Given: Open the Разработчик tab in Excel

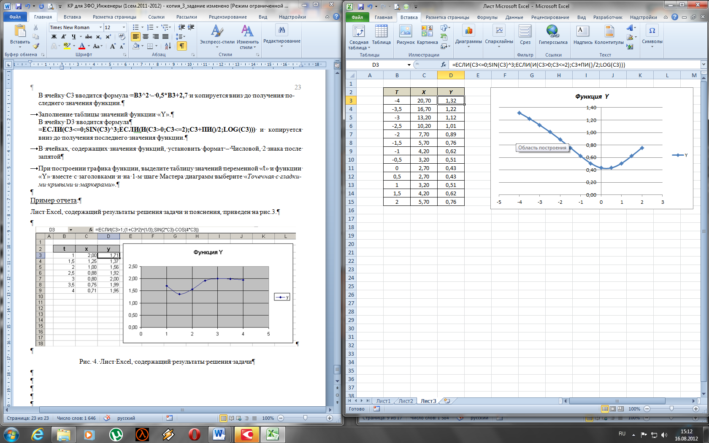Looking at the screenshot, I should 608,17.
